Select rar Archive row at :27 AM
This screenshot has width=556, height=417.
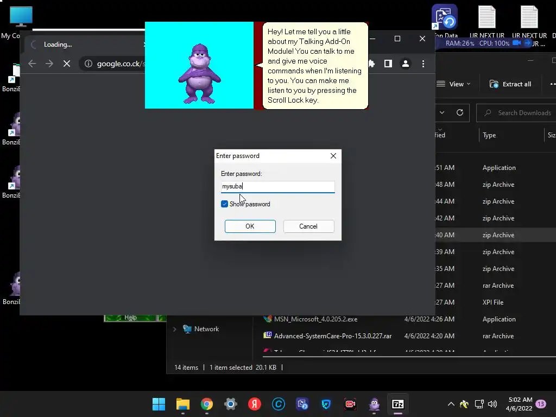tap(496, 286)
